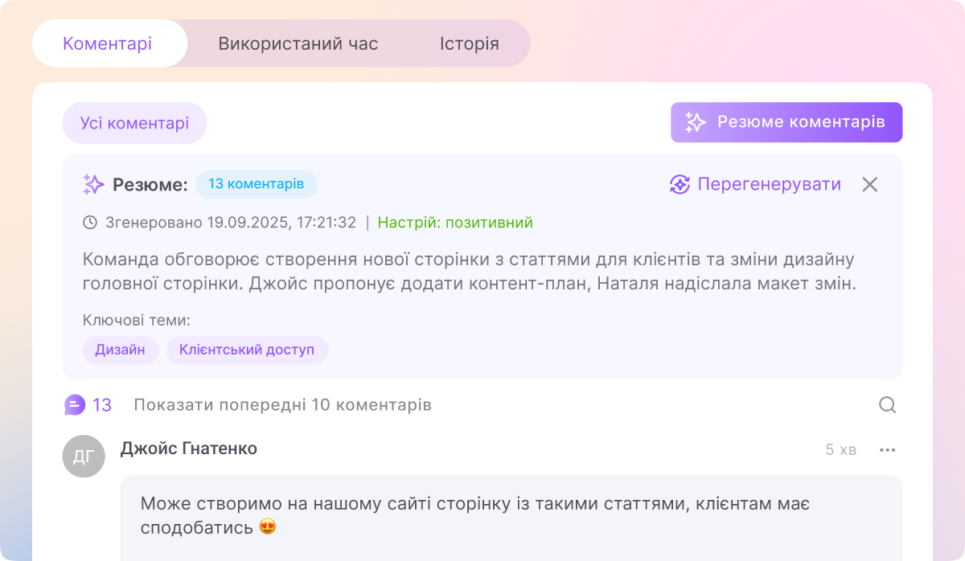Click the purple comment bubble count icon

[x=75, y=405]
